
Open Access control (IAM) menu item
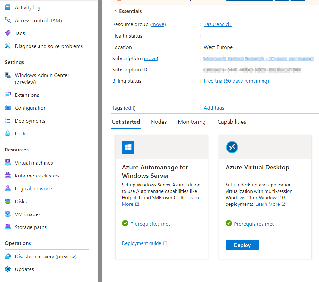point(38,20)
